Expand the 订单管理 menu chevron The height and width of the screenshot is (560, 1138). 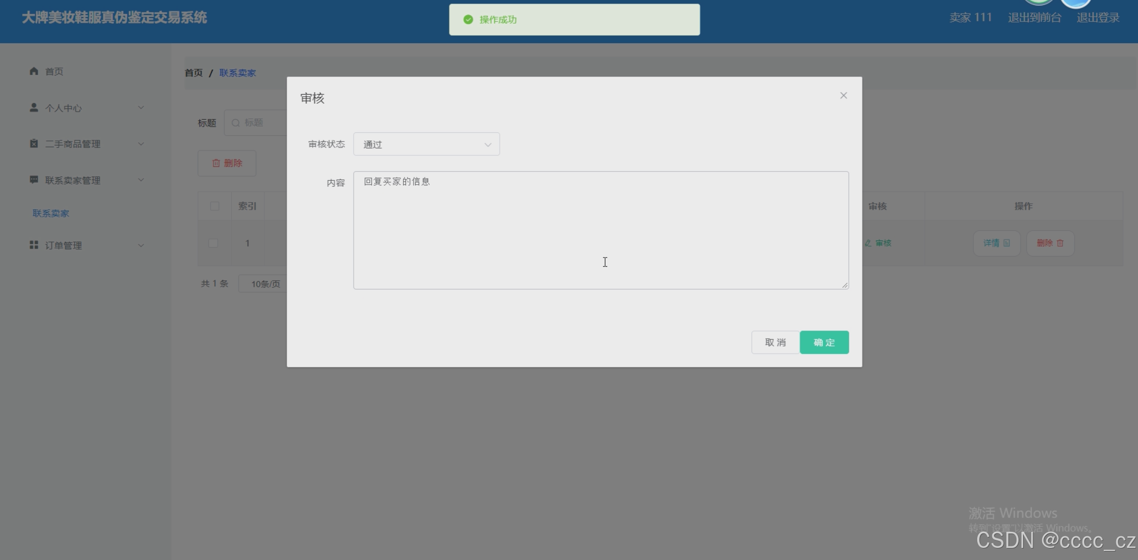tap(141, 246)
